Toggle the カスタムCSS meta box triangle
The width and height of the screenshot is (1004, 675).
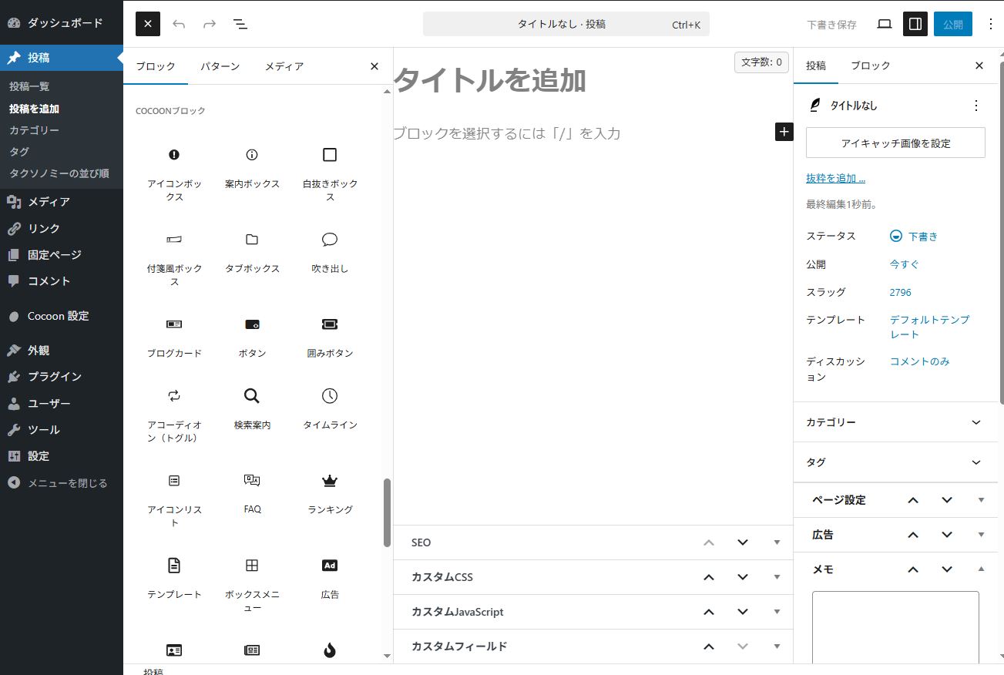[777, 577]
